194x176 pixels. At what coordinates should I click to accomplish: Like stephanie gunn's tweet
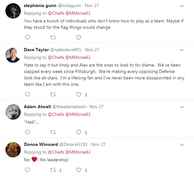(x=79, y=37)
